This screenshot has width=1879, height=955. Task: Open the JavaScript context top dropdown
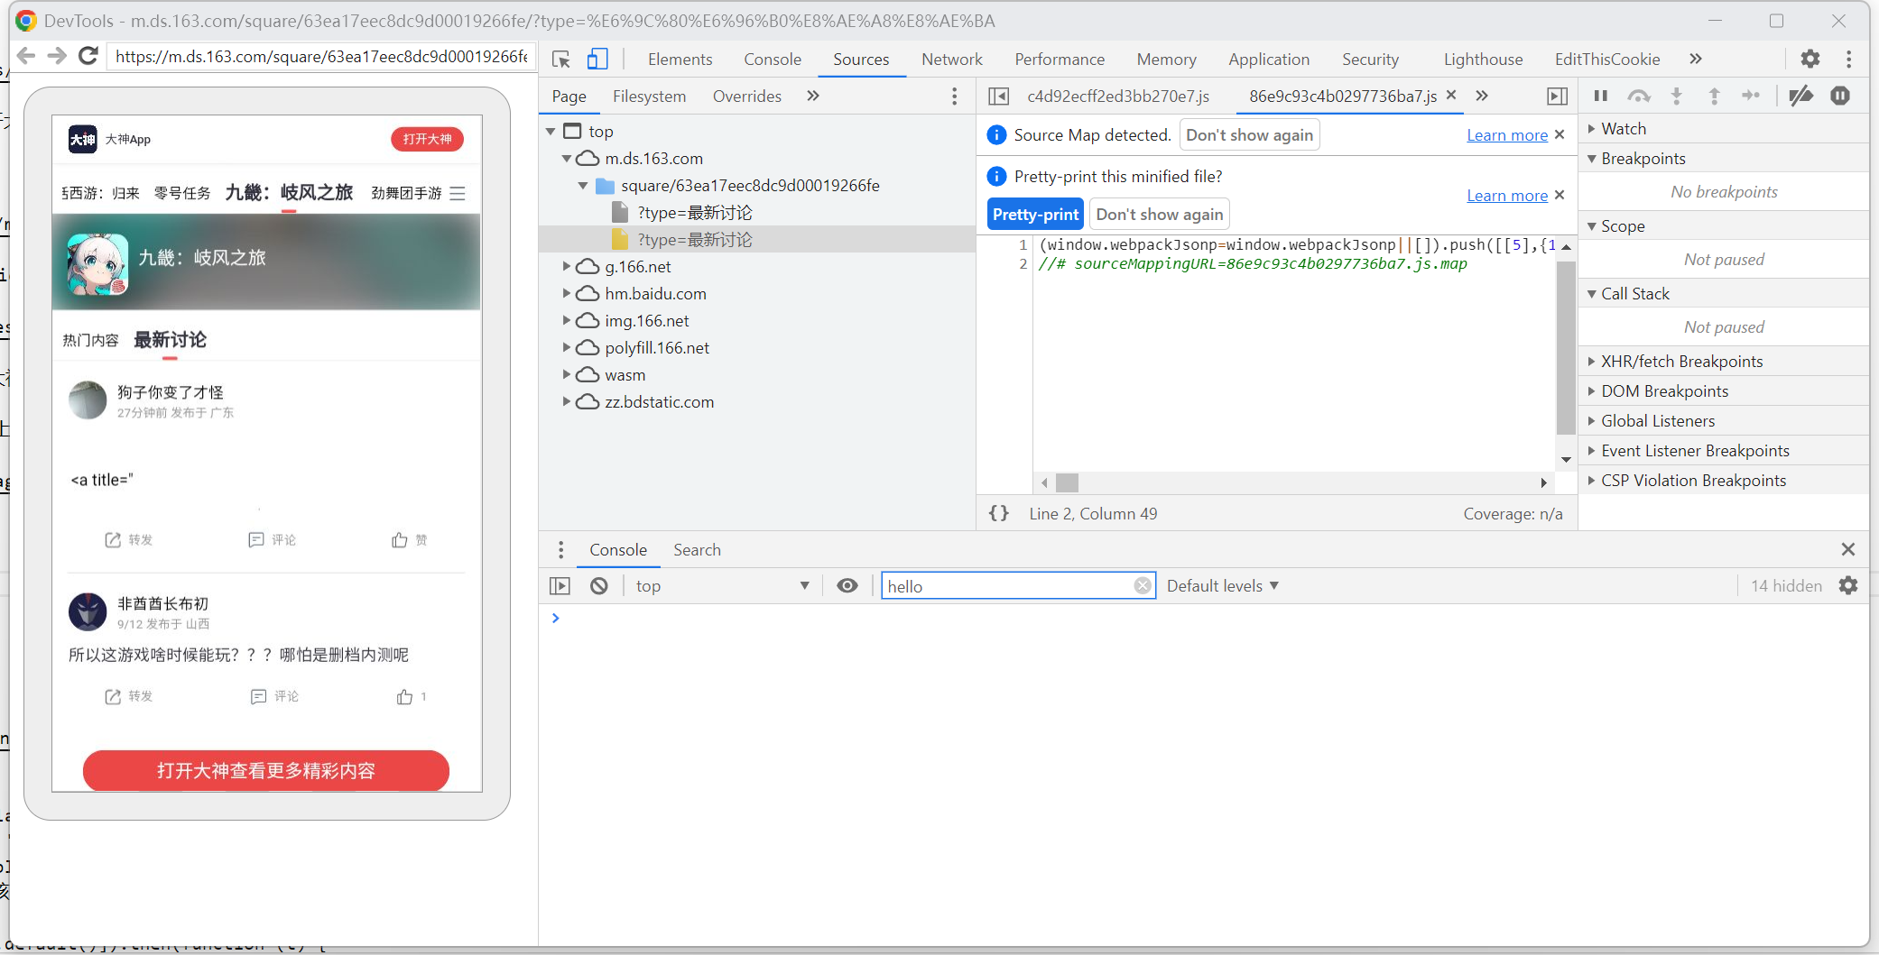[721, 586]
